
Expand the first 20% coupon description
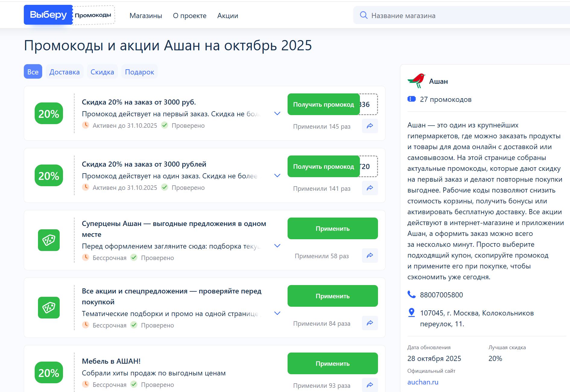pos(277,114)
